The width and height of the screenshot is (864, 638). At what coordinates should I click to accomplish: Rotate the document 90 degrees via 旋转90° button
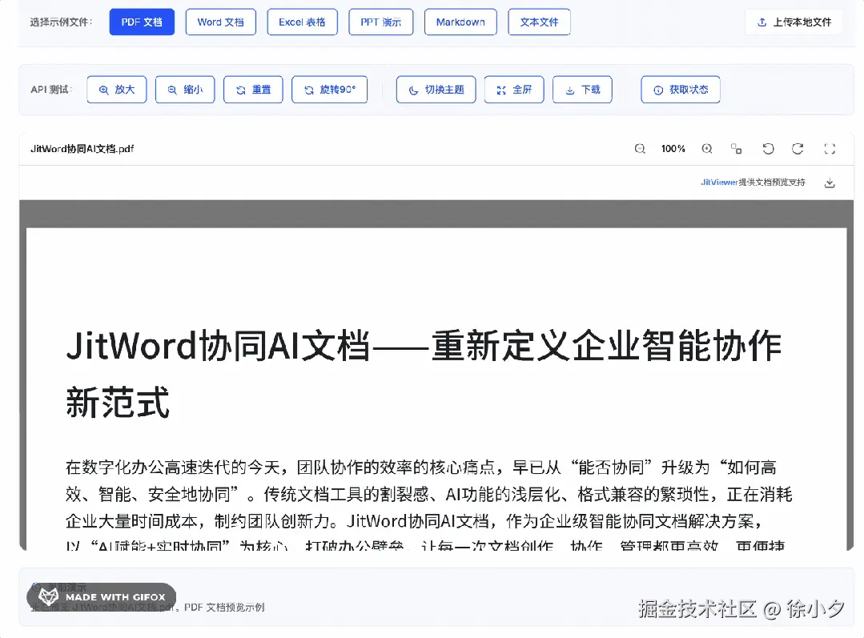point(329,89)
